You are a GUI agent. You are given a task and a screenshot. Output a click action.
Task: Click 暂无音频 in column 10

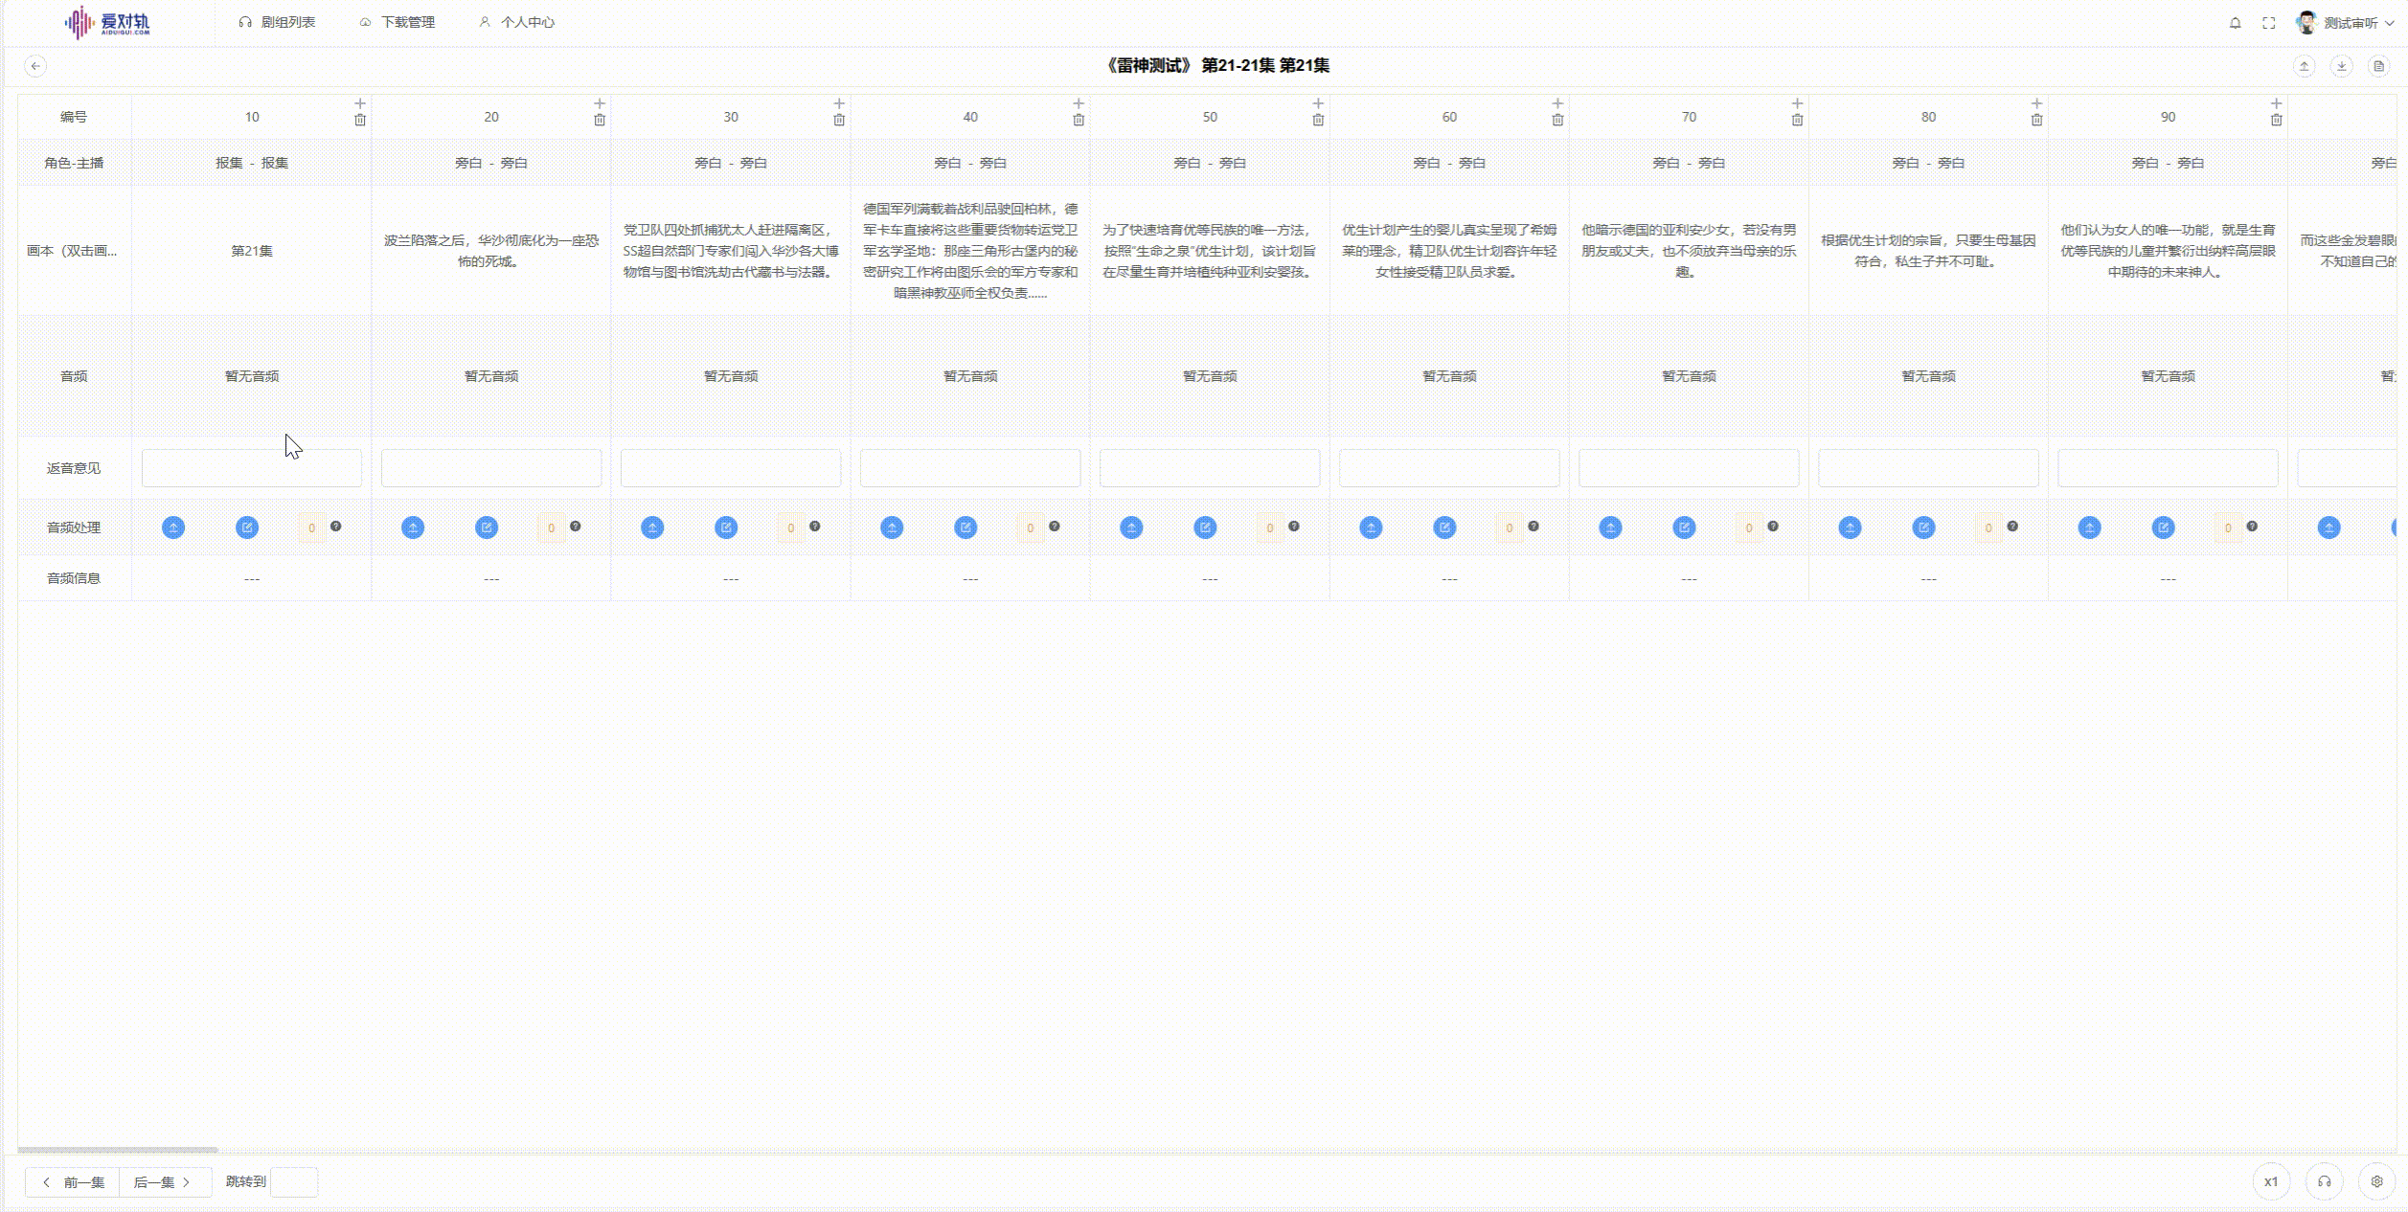[252, 376]
